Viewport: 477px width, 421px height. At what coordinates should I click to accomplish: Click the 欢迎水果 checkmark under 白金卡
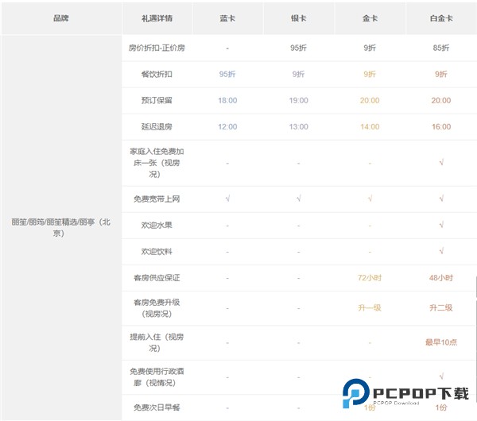(440, 225)
